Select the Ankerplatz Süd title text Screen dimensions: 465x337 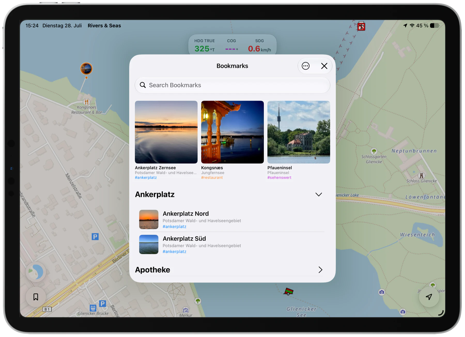[184, 238]
